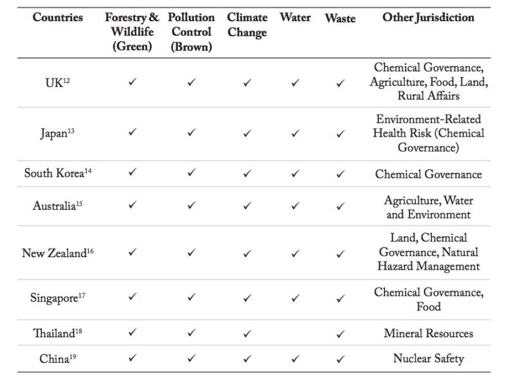Select the Mineral Resources cell

[x=428, y=333]
